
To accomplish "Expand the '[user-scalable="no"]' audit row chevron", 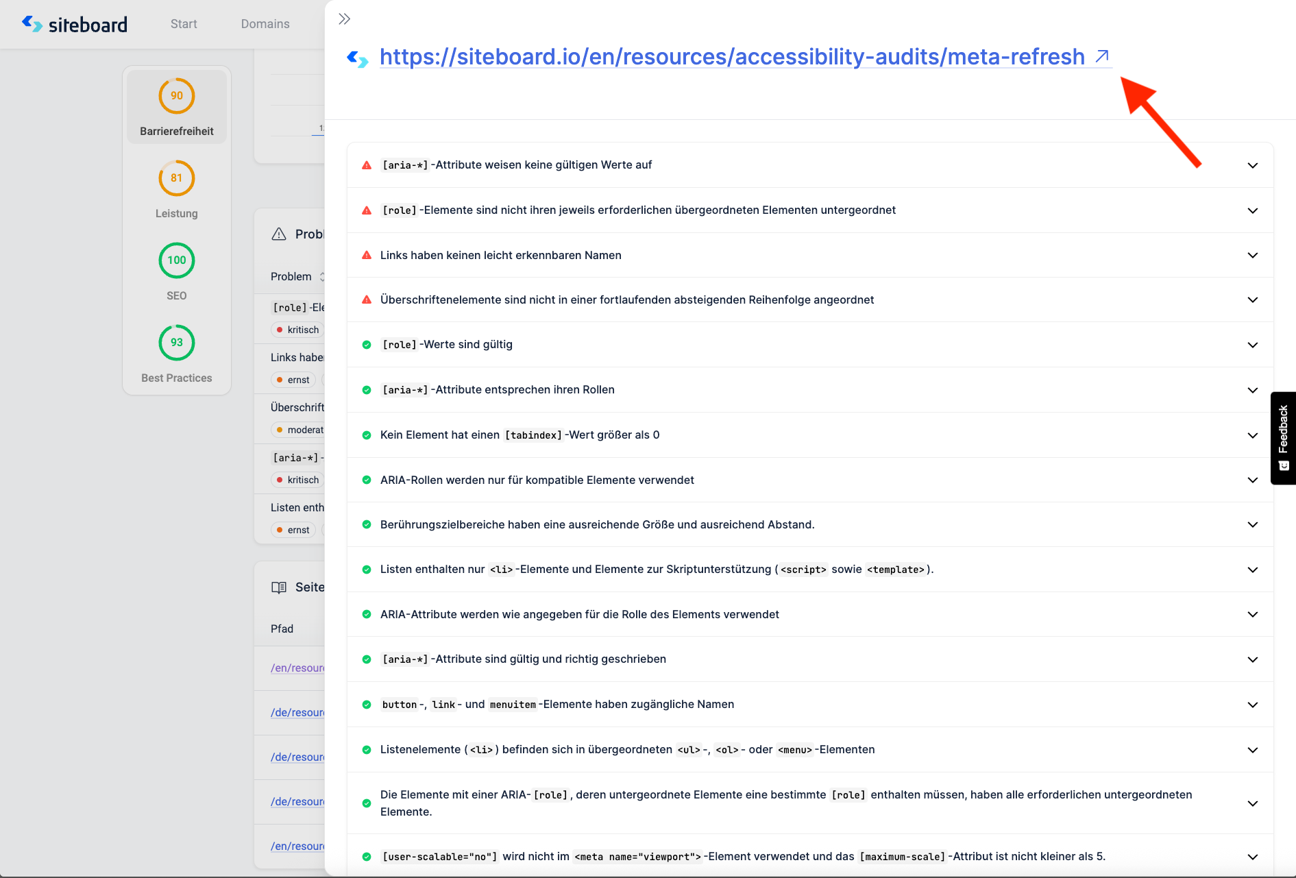I will point(1253,857).
